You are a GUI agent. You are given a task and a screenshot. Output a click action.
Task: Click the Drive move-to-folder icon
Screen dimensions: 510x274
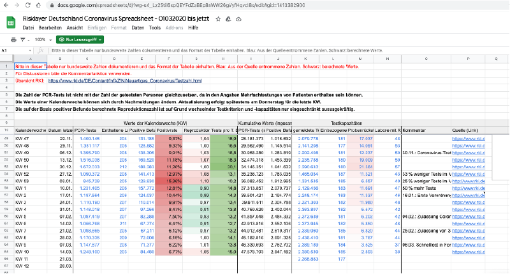point(228,19)
